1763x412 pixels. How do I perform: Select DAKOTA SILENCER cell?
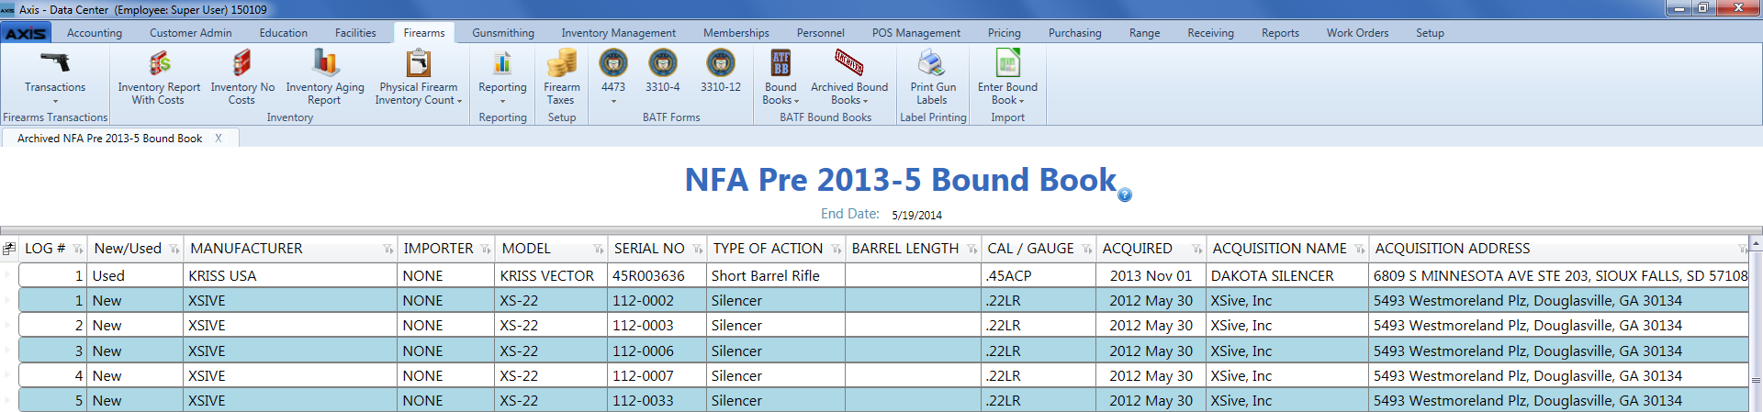pos(1286,275)
